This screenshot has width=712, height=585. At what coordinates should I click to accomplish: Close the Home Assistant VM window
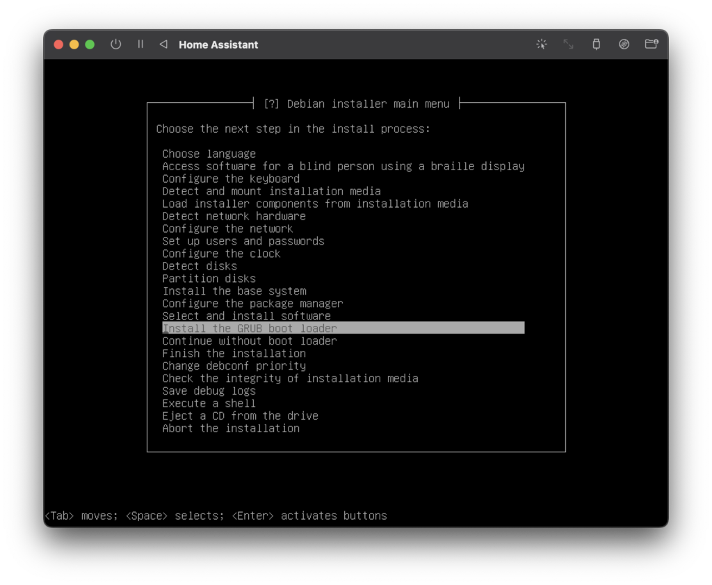(58, 44)
